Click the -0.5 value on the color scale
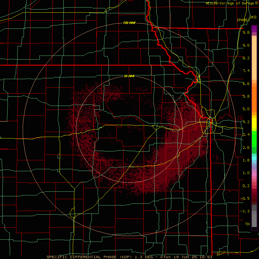 tap(245, 199)
